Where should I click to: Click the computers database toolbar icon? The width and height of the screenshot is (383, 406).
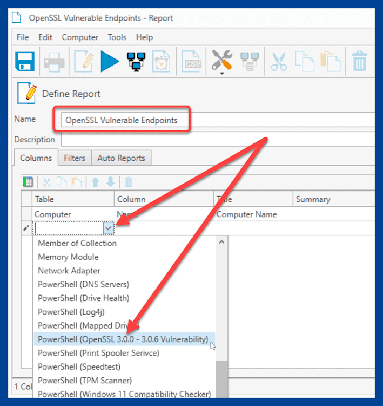(x=250, y=62)
